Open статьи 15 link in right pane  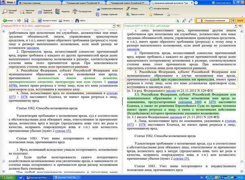[x=182, y=158]
